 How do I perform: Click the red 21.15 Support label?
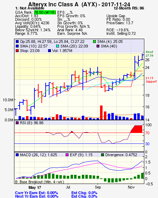(x=151, y=80)
